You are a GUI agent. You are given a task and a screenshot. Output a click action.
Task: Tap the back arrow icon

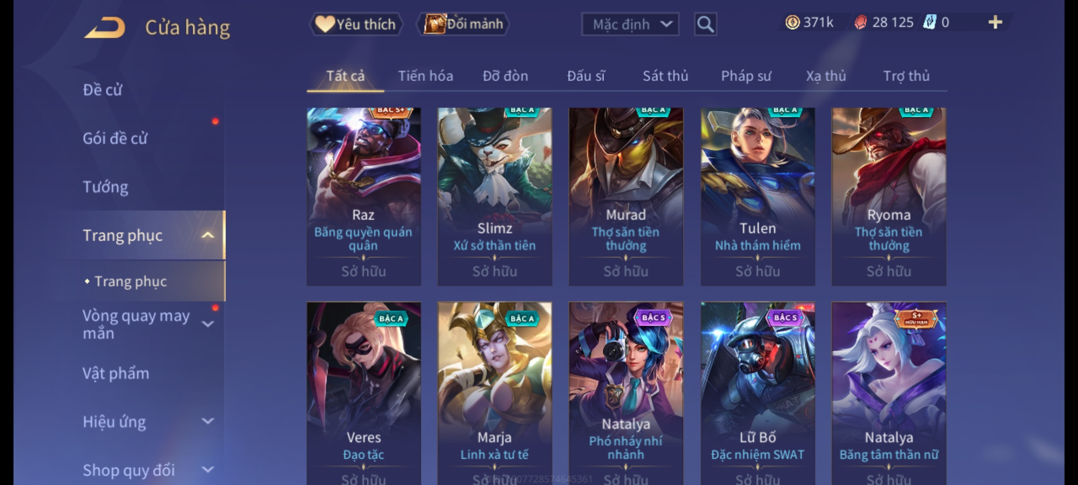click(104, 27)
